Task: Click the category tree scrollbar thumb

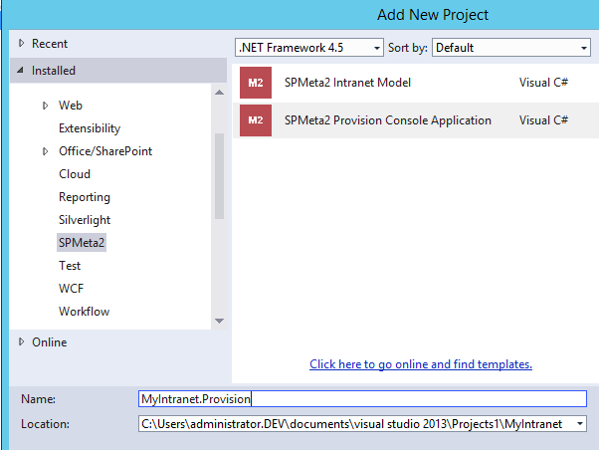Action: [x=219, y=176]
